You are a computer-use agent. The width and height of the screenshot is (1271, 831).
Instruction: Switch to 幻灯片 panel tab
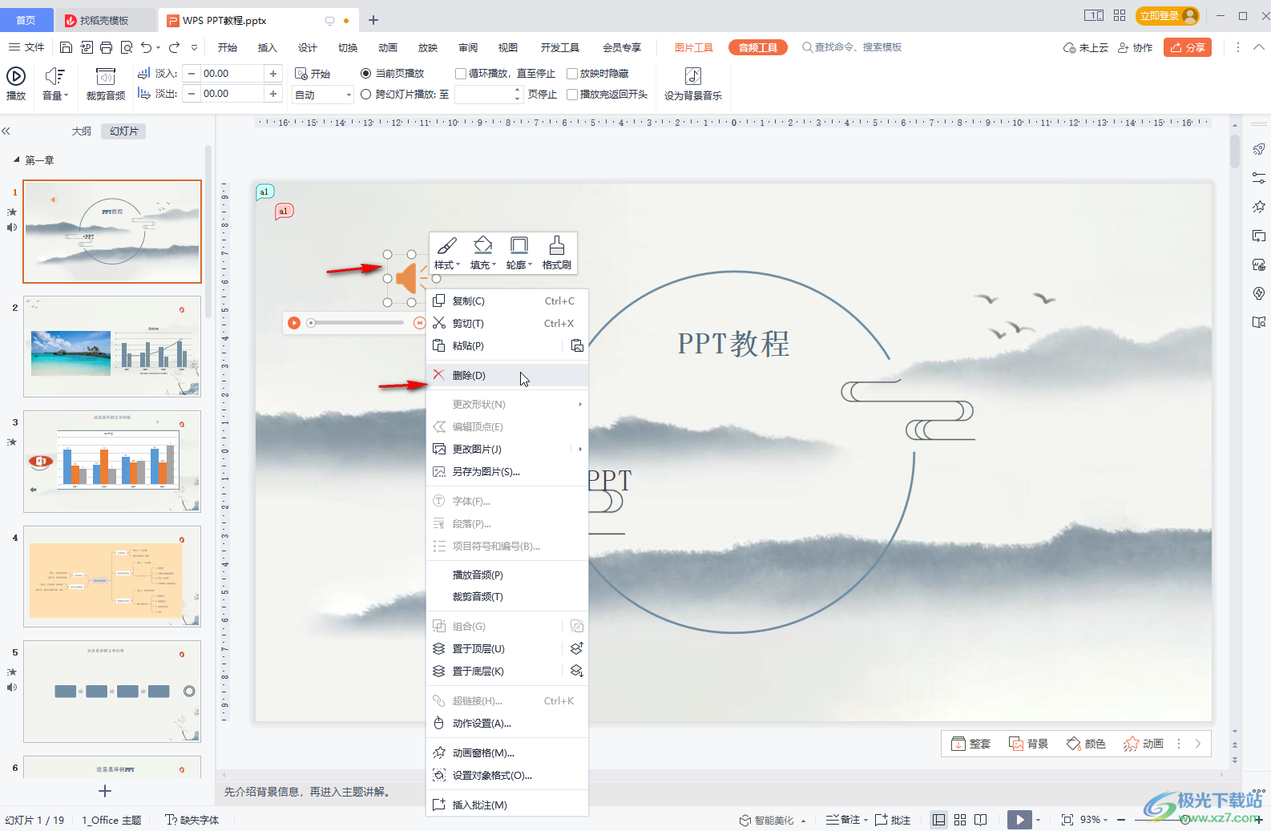(x=124, y=131)
